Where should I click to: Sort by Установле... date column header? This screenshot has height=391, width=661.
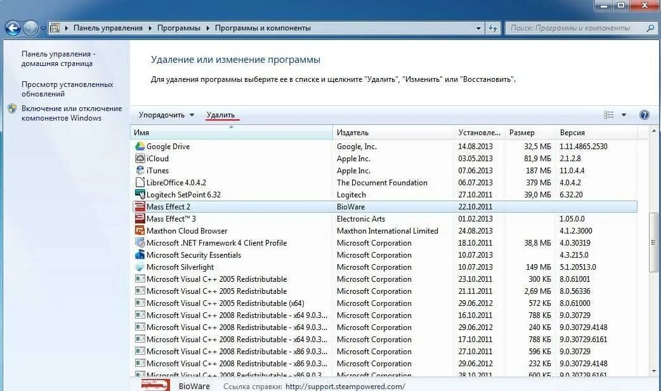pyautogui.click(x=480, y=133)
